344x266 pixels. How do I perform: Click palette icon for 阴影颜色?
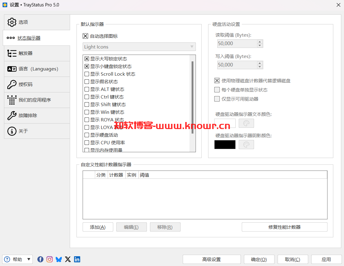tap(246, 145)
